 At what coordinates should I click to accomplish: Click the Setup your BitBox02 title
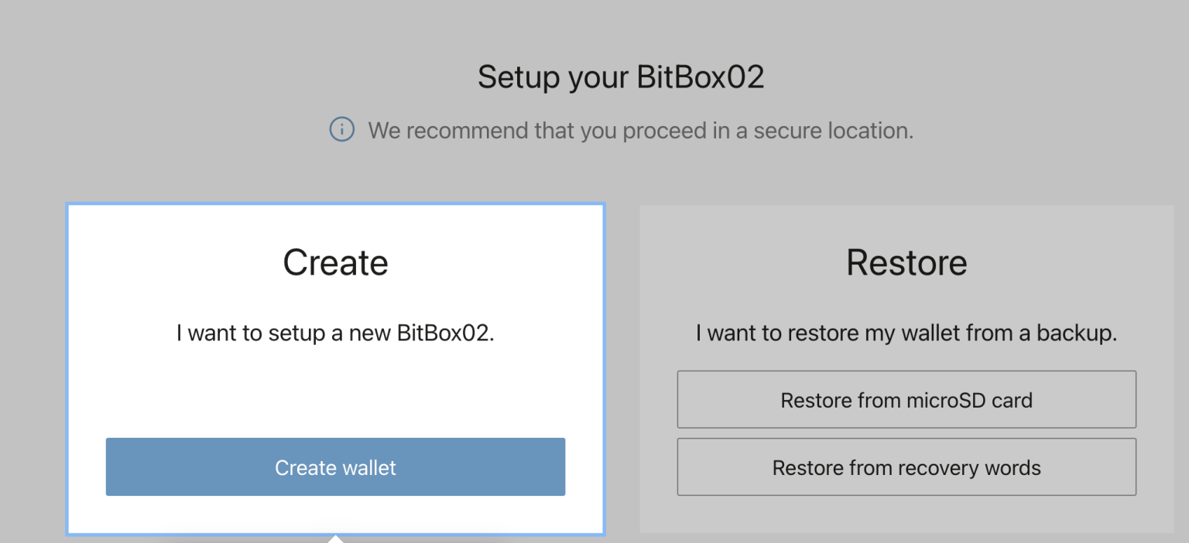pos(620,77)
